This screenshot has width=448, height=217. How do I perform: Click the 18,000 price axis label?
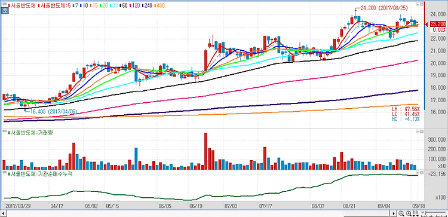[438, 88]
